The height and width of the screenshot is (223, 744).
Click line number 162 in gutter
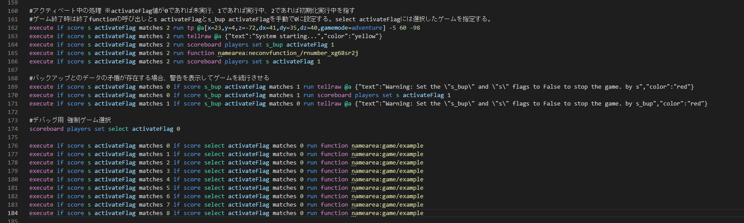[12, 28]
